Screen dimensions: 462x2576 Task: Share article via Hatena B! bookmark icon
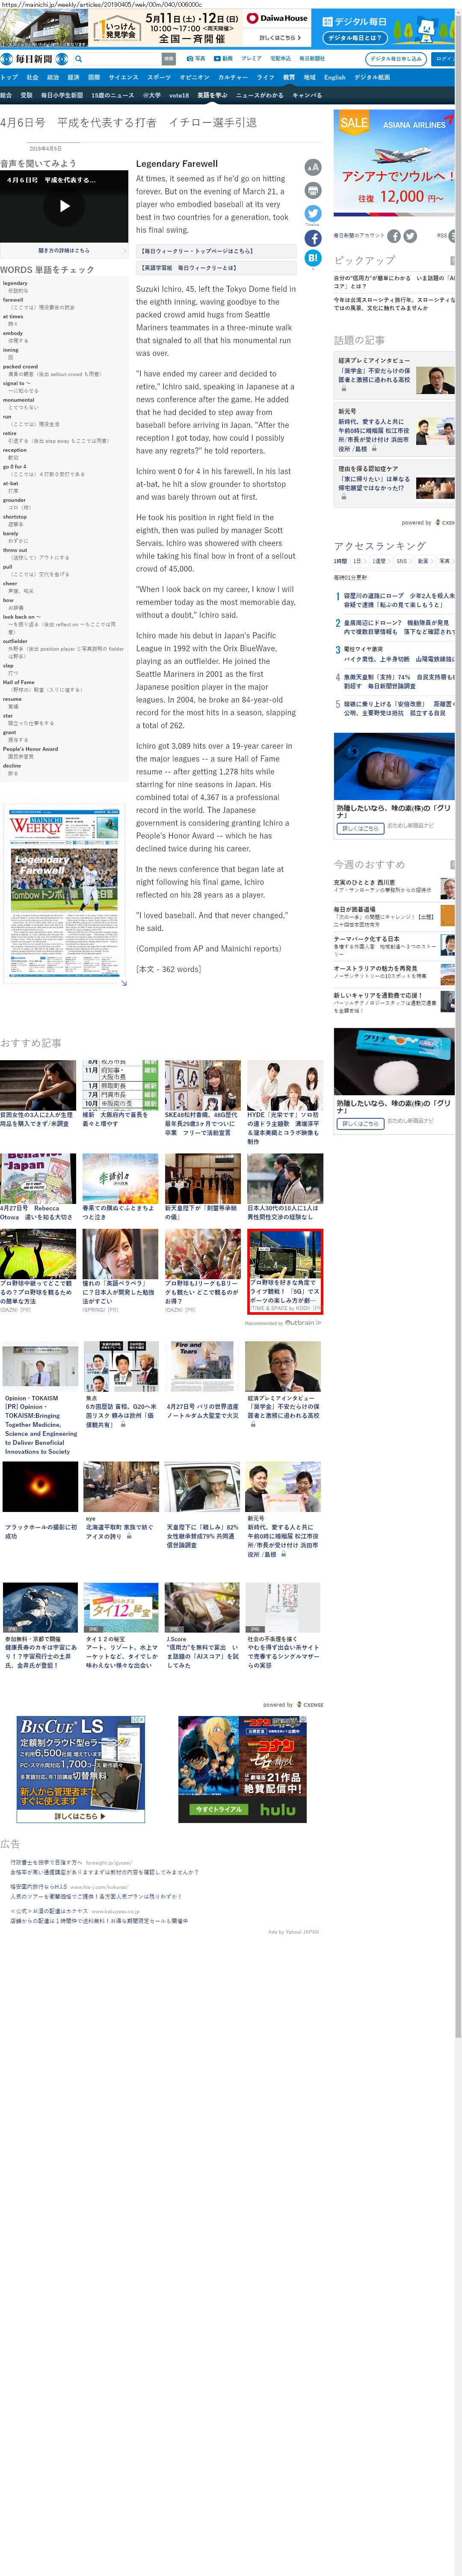coord(313,258)
